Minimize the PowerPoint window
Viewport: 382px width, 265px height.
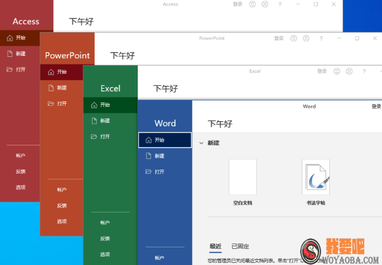tap(339, 38)
